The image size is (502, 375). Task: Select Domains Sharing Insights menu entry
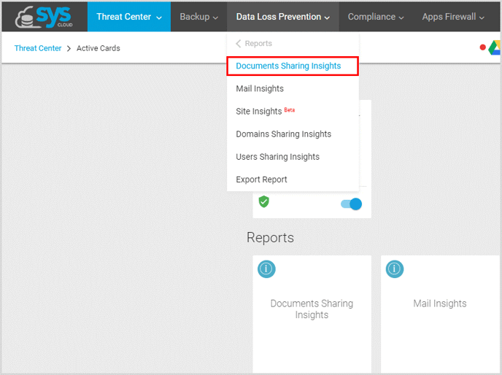coord(293,134)
